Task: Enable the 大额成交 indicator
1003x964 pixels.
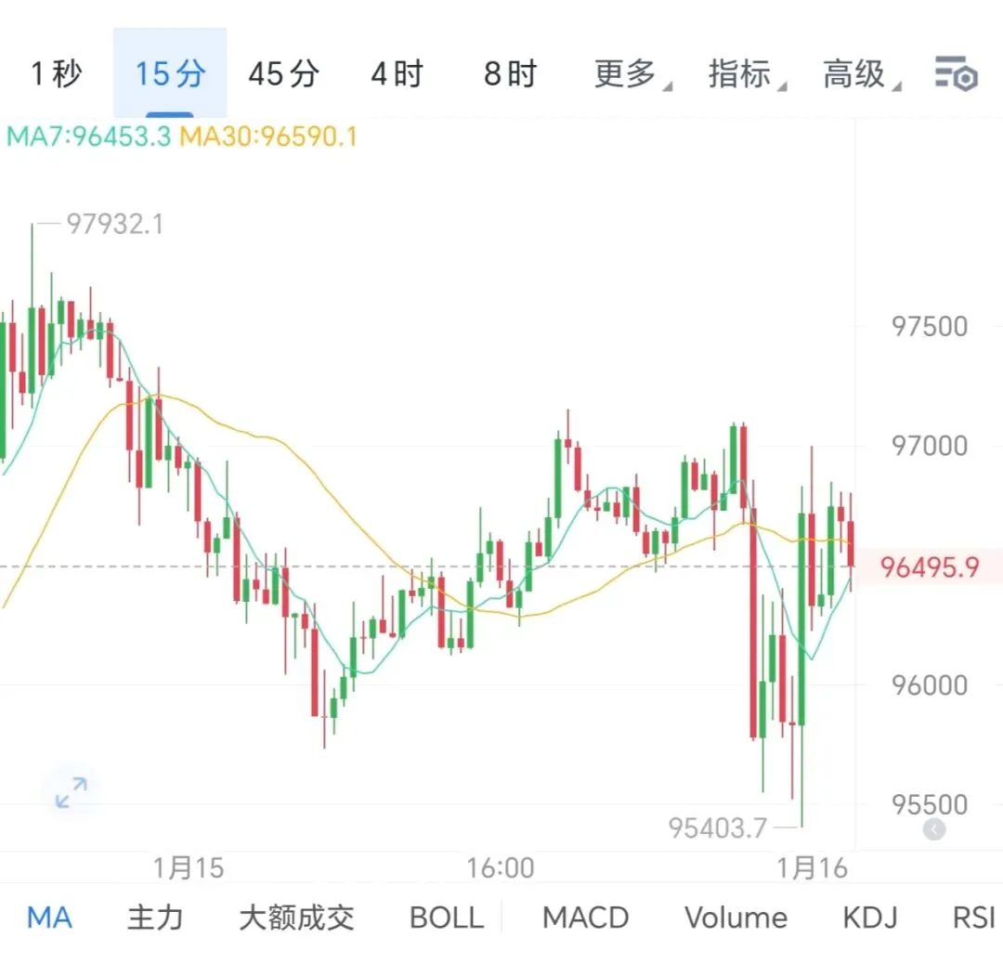Action: [x=296, y=918]
